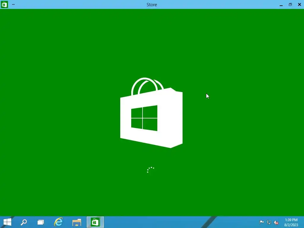Select the Store taskbar button
The height and width of the screenshot is (228, 304).
[x=95, y=222]
